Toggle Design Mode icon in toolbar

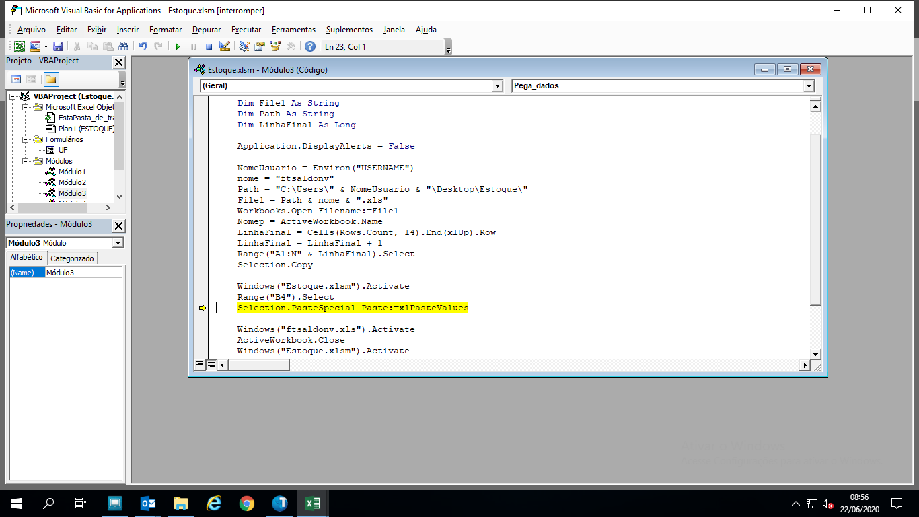(x=225, y=46)
